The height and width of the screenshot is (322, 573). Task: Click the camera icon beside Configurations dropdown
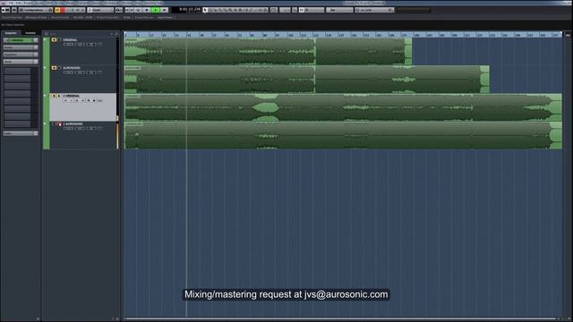(x=50, y=10)
